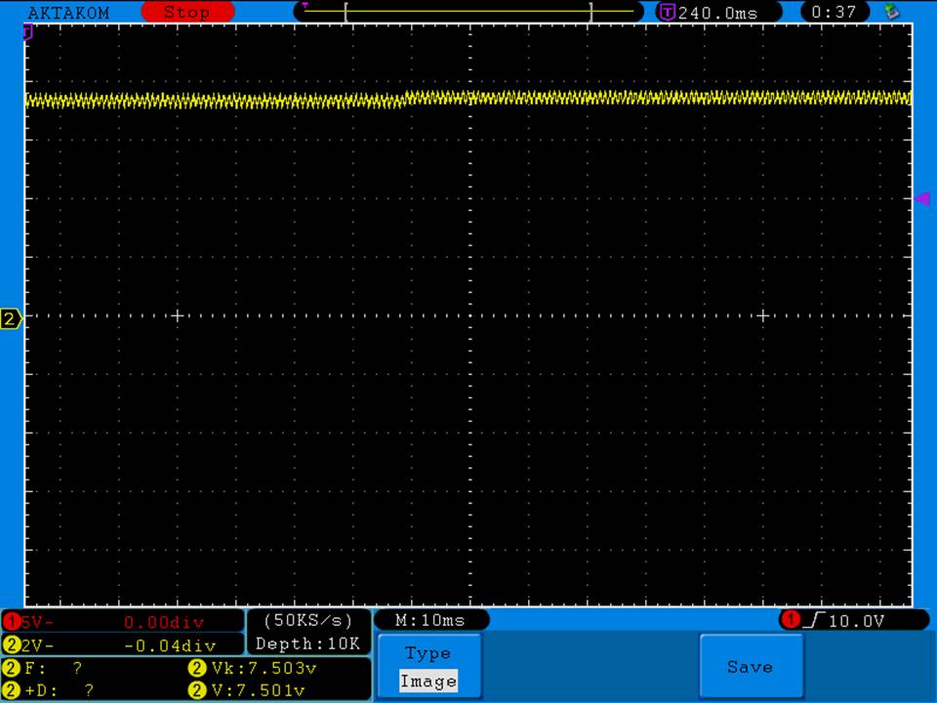
Task: Click the horizontal trigger position T icon
Action: tap(668, 13)
